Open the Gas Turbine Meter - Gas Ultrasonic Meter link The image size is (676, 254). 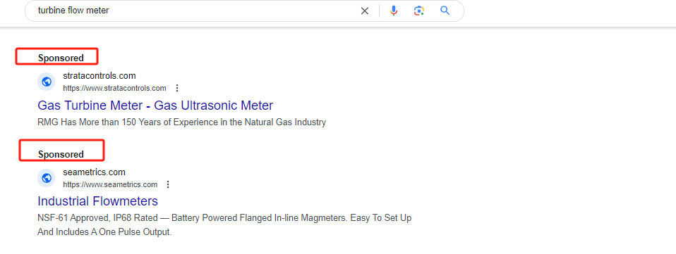point(155,106)
